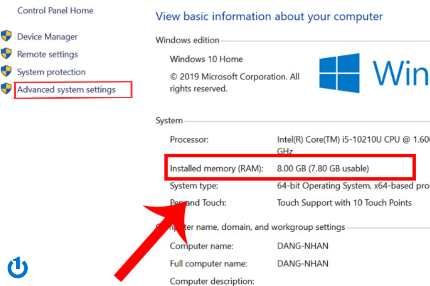This screenshot has height=286, width=430.
Task: Click the Microsoft Corporation copyright text
Action: coord(235,82)
